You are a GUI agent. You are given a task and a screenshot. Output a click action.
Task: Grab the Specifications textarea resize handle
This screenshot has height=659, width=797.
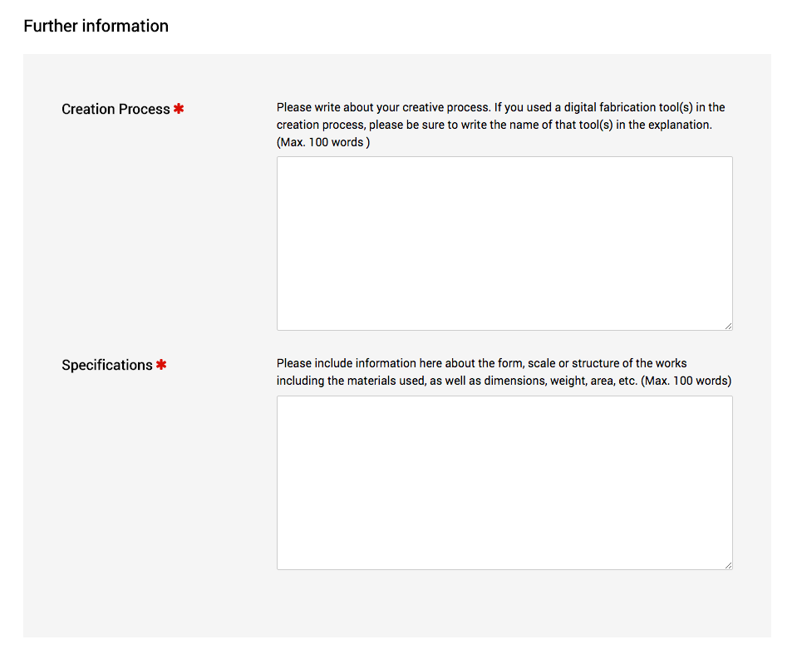[728, 566]
